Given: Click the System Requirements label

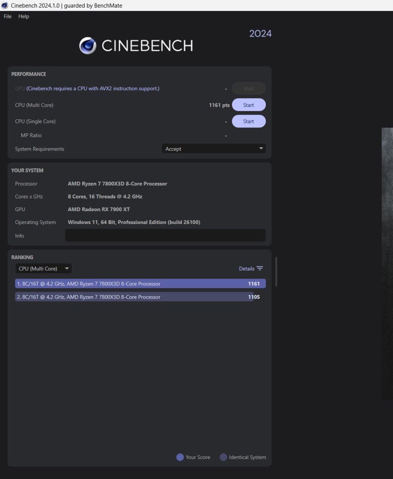Looking at the screenshot, I should 39,149.
